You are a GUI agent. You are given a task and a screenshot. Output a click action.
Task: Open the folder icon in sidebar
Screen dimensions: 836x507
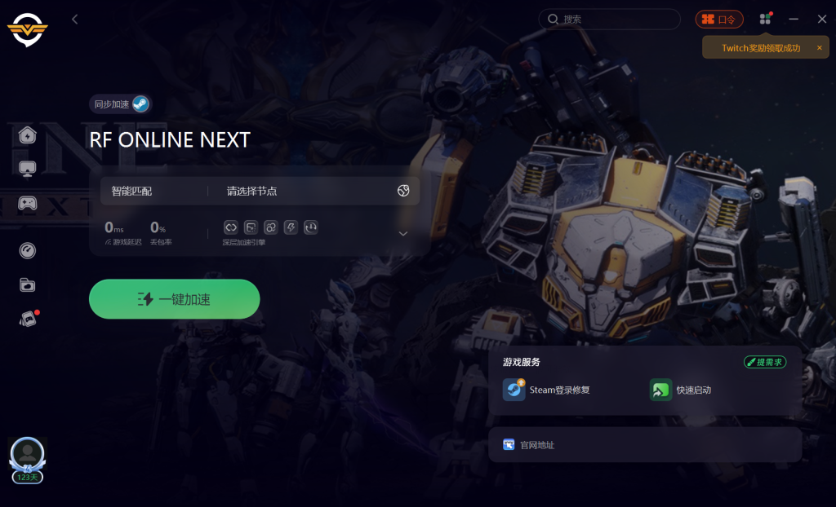27,285
